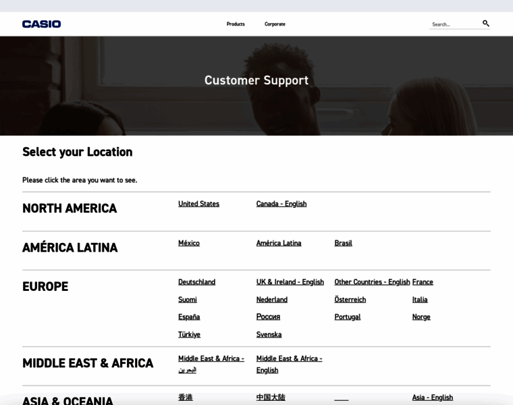This screenshot has height=405, width=513.
Task: Select the Nederland link
Action: pyautogui.click(x=272, y=300)
